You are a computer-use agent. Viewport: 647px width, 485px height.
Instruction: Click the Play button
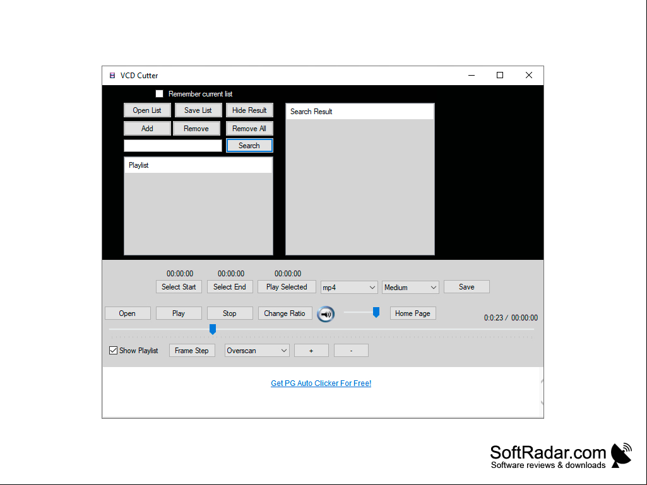[x=179, y=313]
